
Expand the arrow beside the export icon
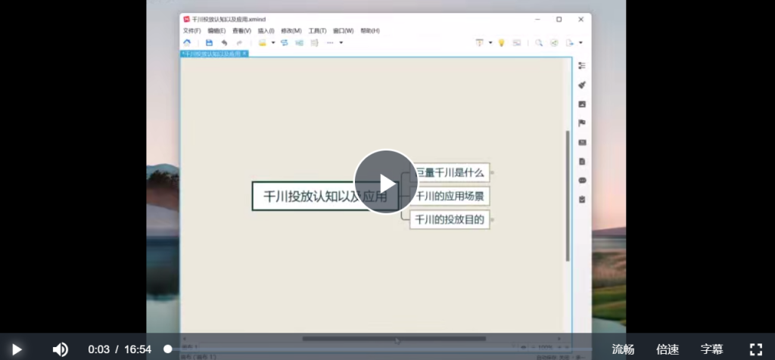tap(580, 43)
